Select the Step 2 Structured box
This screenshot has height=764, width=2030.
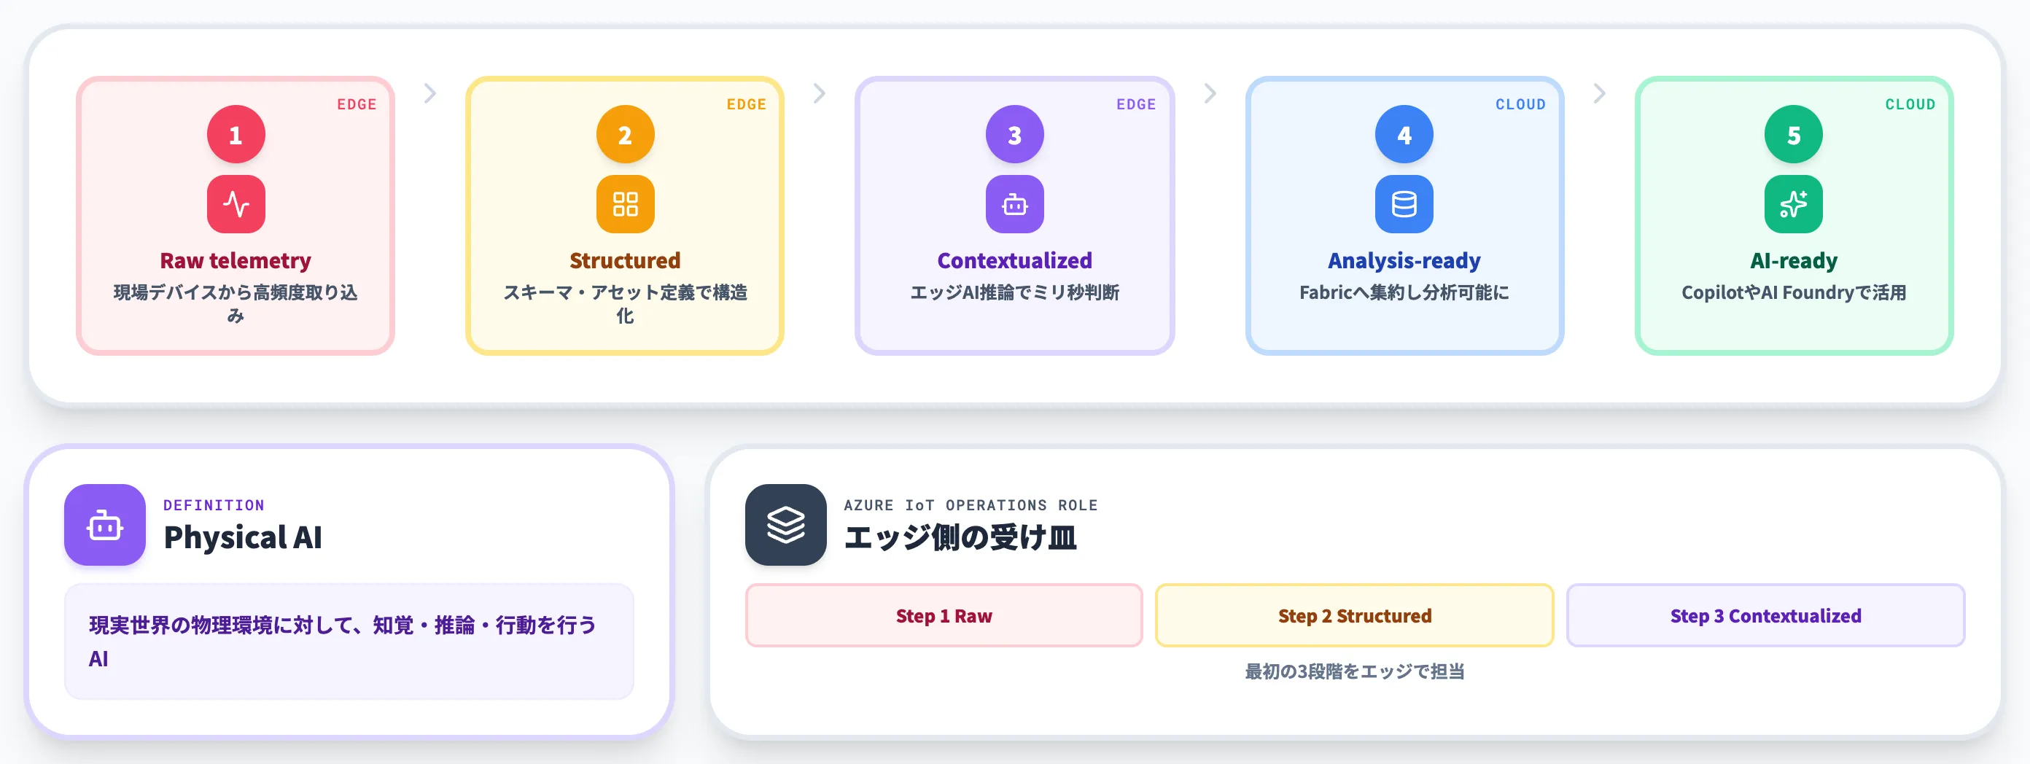[x=1354, y=615]
